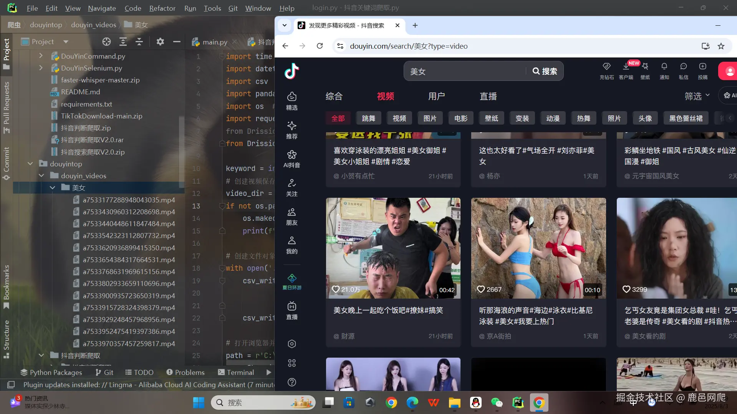This screenshot has height=414, width=737.
Task: Open the Git menu in PyCharm
Action: [233, 8]
